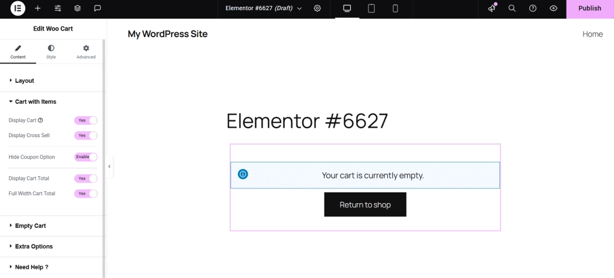614x278 pixels.
Task: Click the plus icon to add element
Action: click(x=38, y=8)
